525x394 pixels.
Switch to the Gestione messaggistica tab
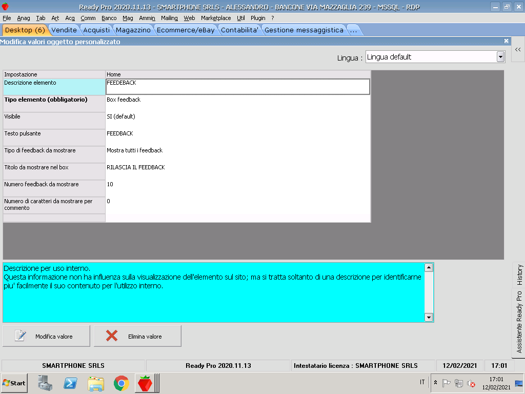[304, 30]
